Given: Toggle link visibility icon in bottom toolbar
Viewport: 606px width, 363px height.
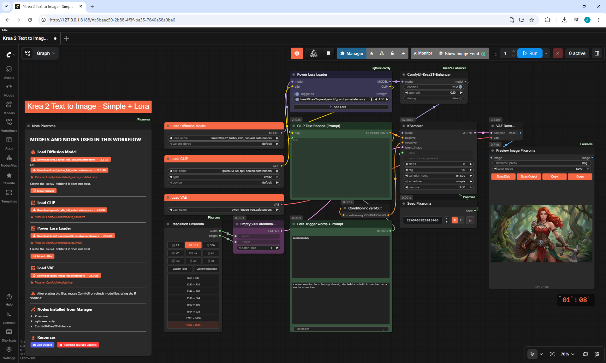Looking at the screenshot, I should coord(597,354).
